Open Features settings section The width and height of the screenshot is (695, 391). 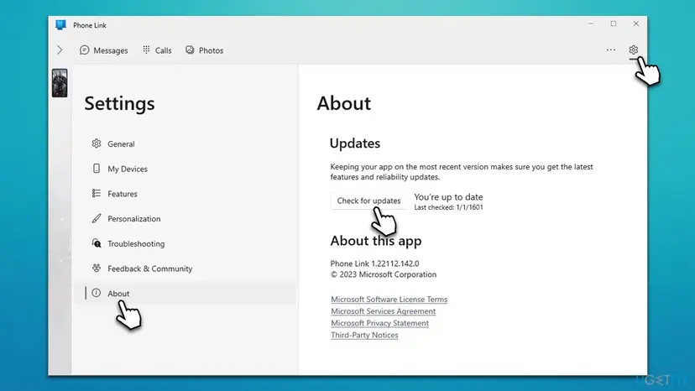186,194
